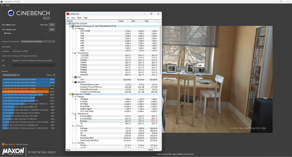
Task: Click the Fans icon in sensor tree
Action: click(75, 77)
